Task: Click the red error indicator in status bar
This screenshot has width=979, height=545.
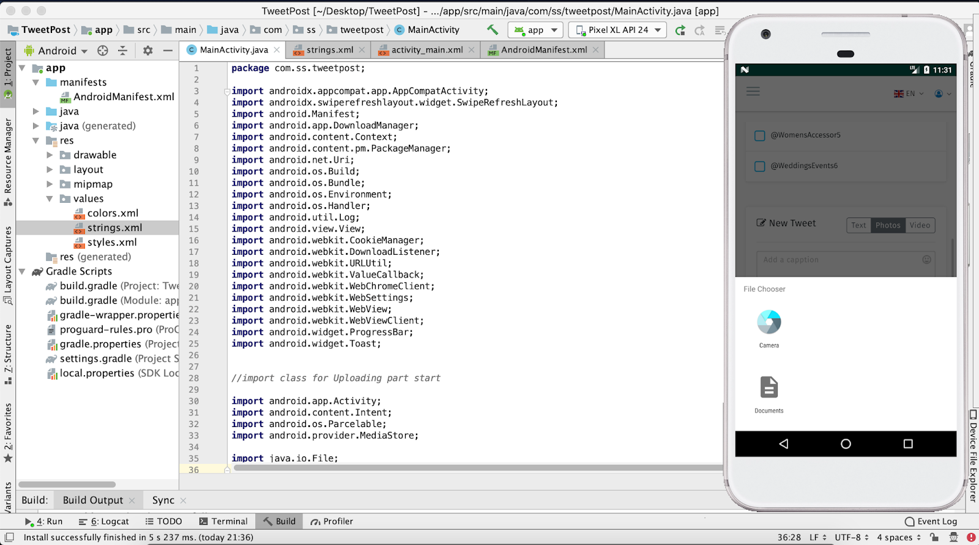Action: (x=971, y=538)
